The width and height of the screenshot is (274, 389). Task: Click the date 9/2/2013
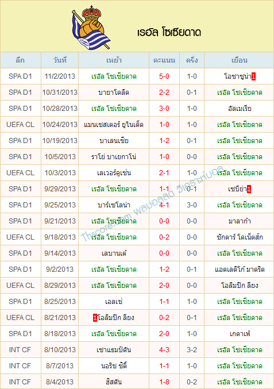[x=60, y=269]
